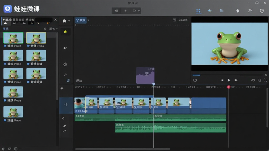Screen dimensions: 269x151
Task: Collapse using the upward chevron in the vertical toolbar
Action: [65, 74]
